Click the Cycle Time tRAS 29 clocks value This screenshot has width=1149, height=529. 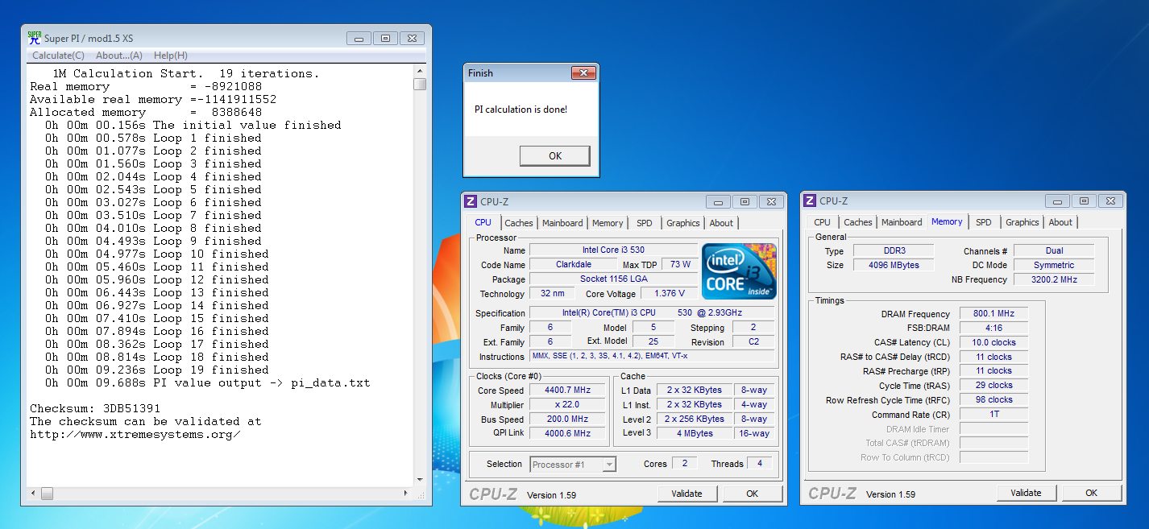point(993,386)
